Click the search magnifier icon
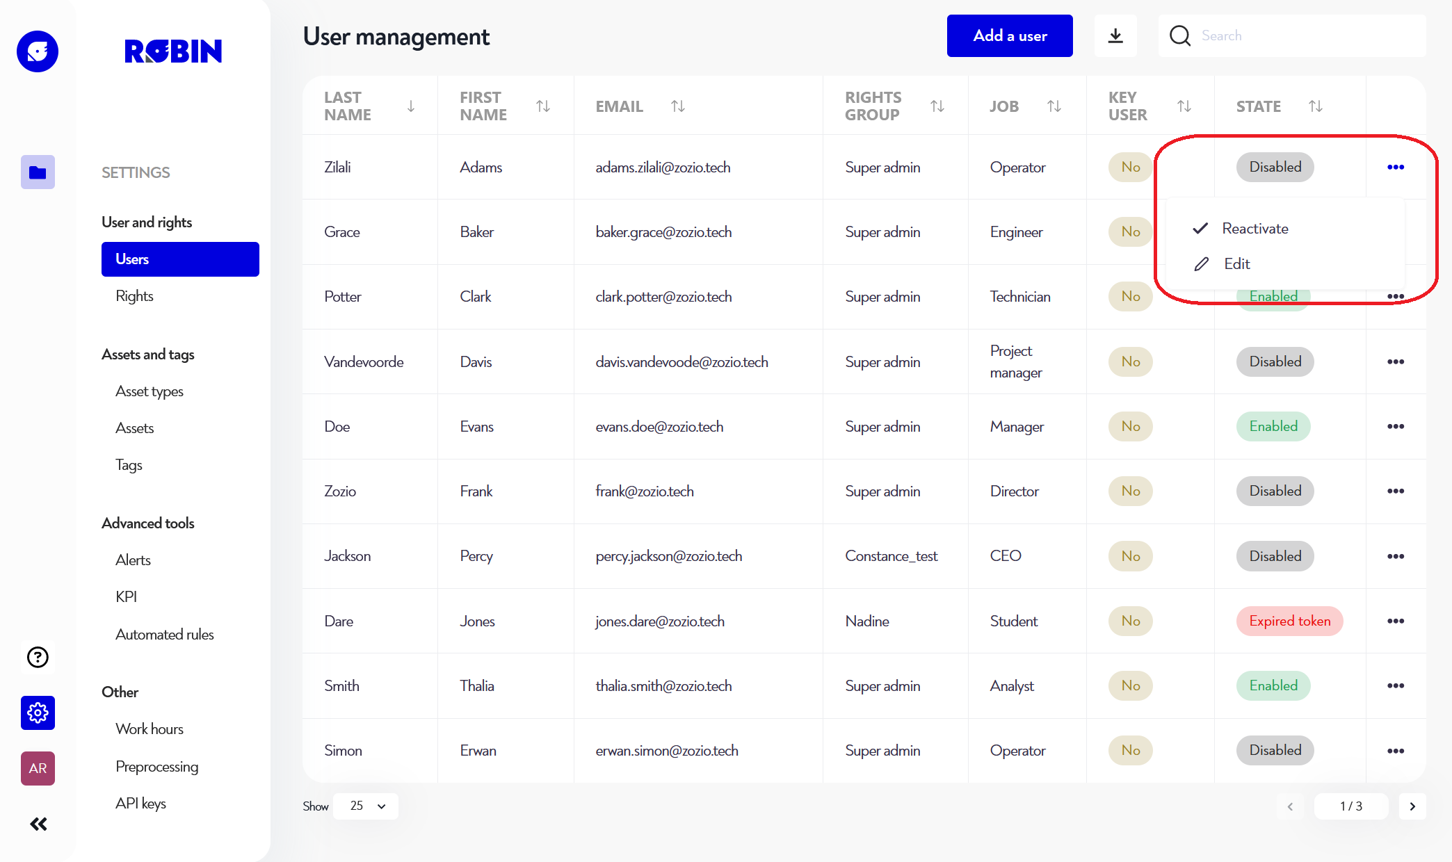 1180,35
